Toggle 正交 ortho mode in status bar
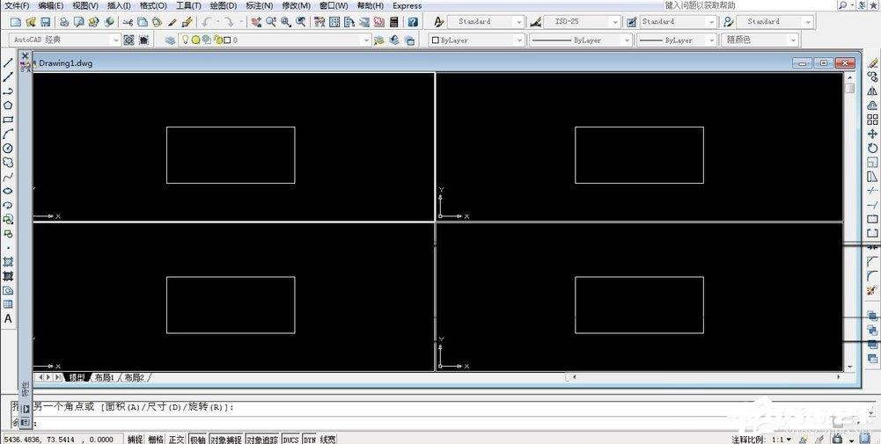881x444 pixels. click(176, 440)
